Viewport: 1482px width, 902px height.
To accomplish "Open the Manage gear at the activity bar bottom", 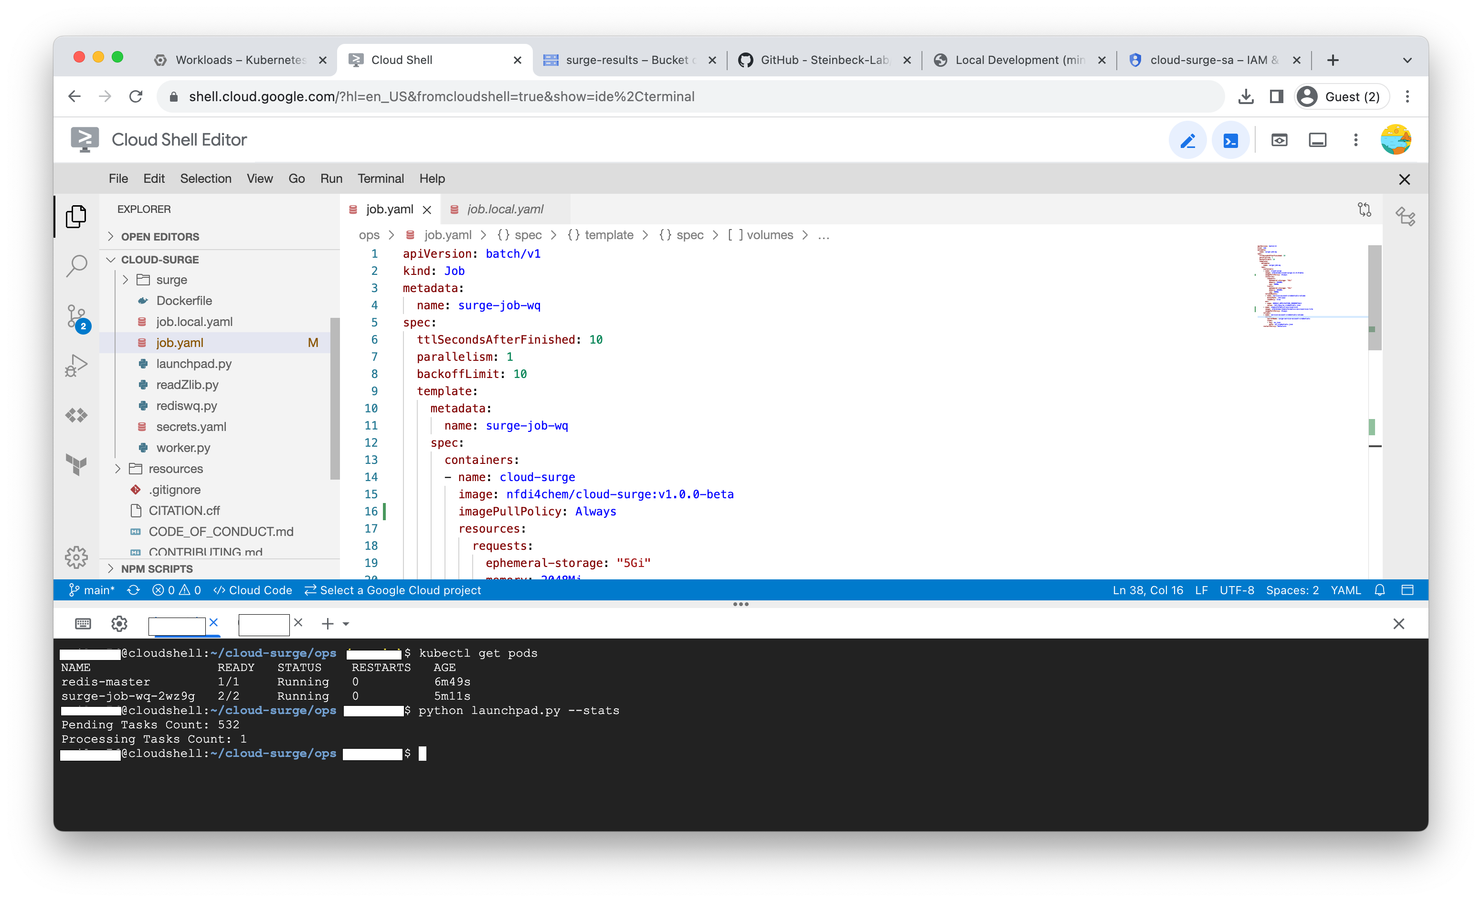I will [76, 557].
